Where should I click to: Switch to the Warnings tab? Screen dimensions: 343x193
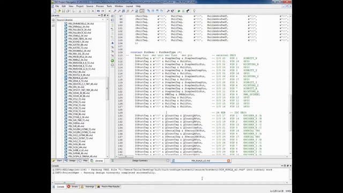point(88,187)
